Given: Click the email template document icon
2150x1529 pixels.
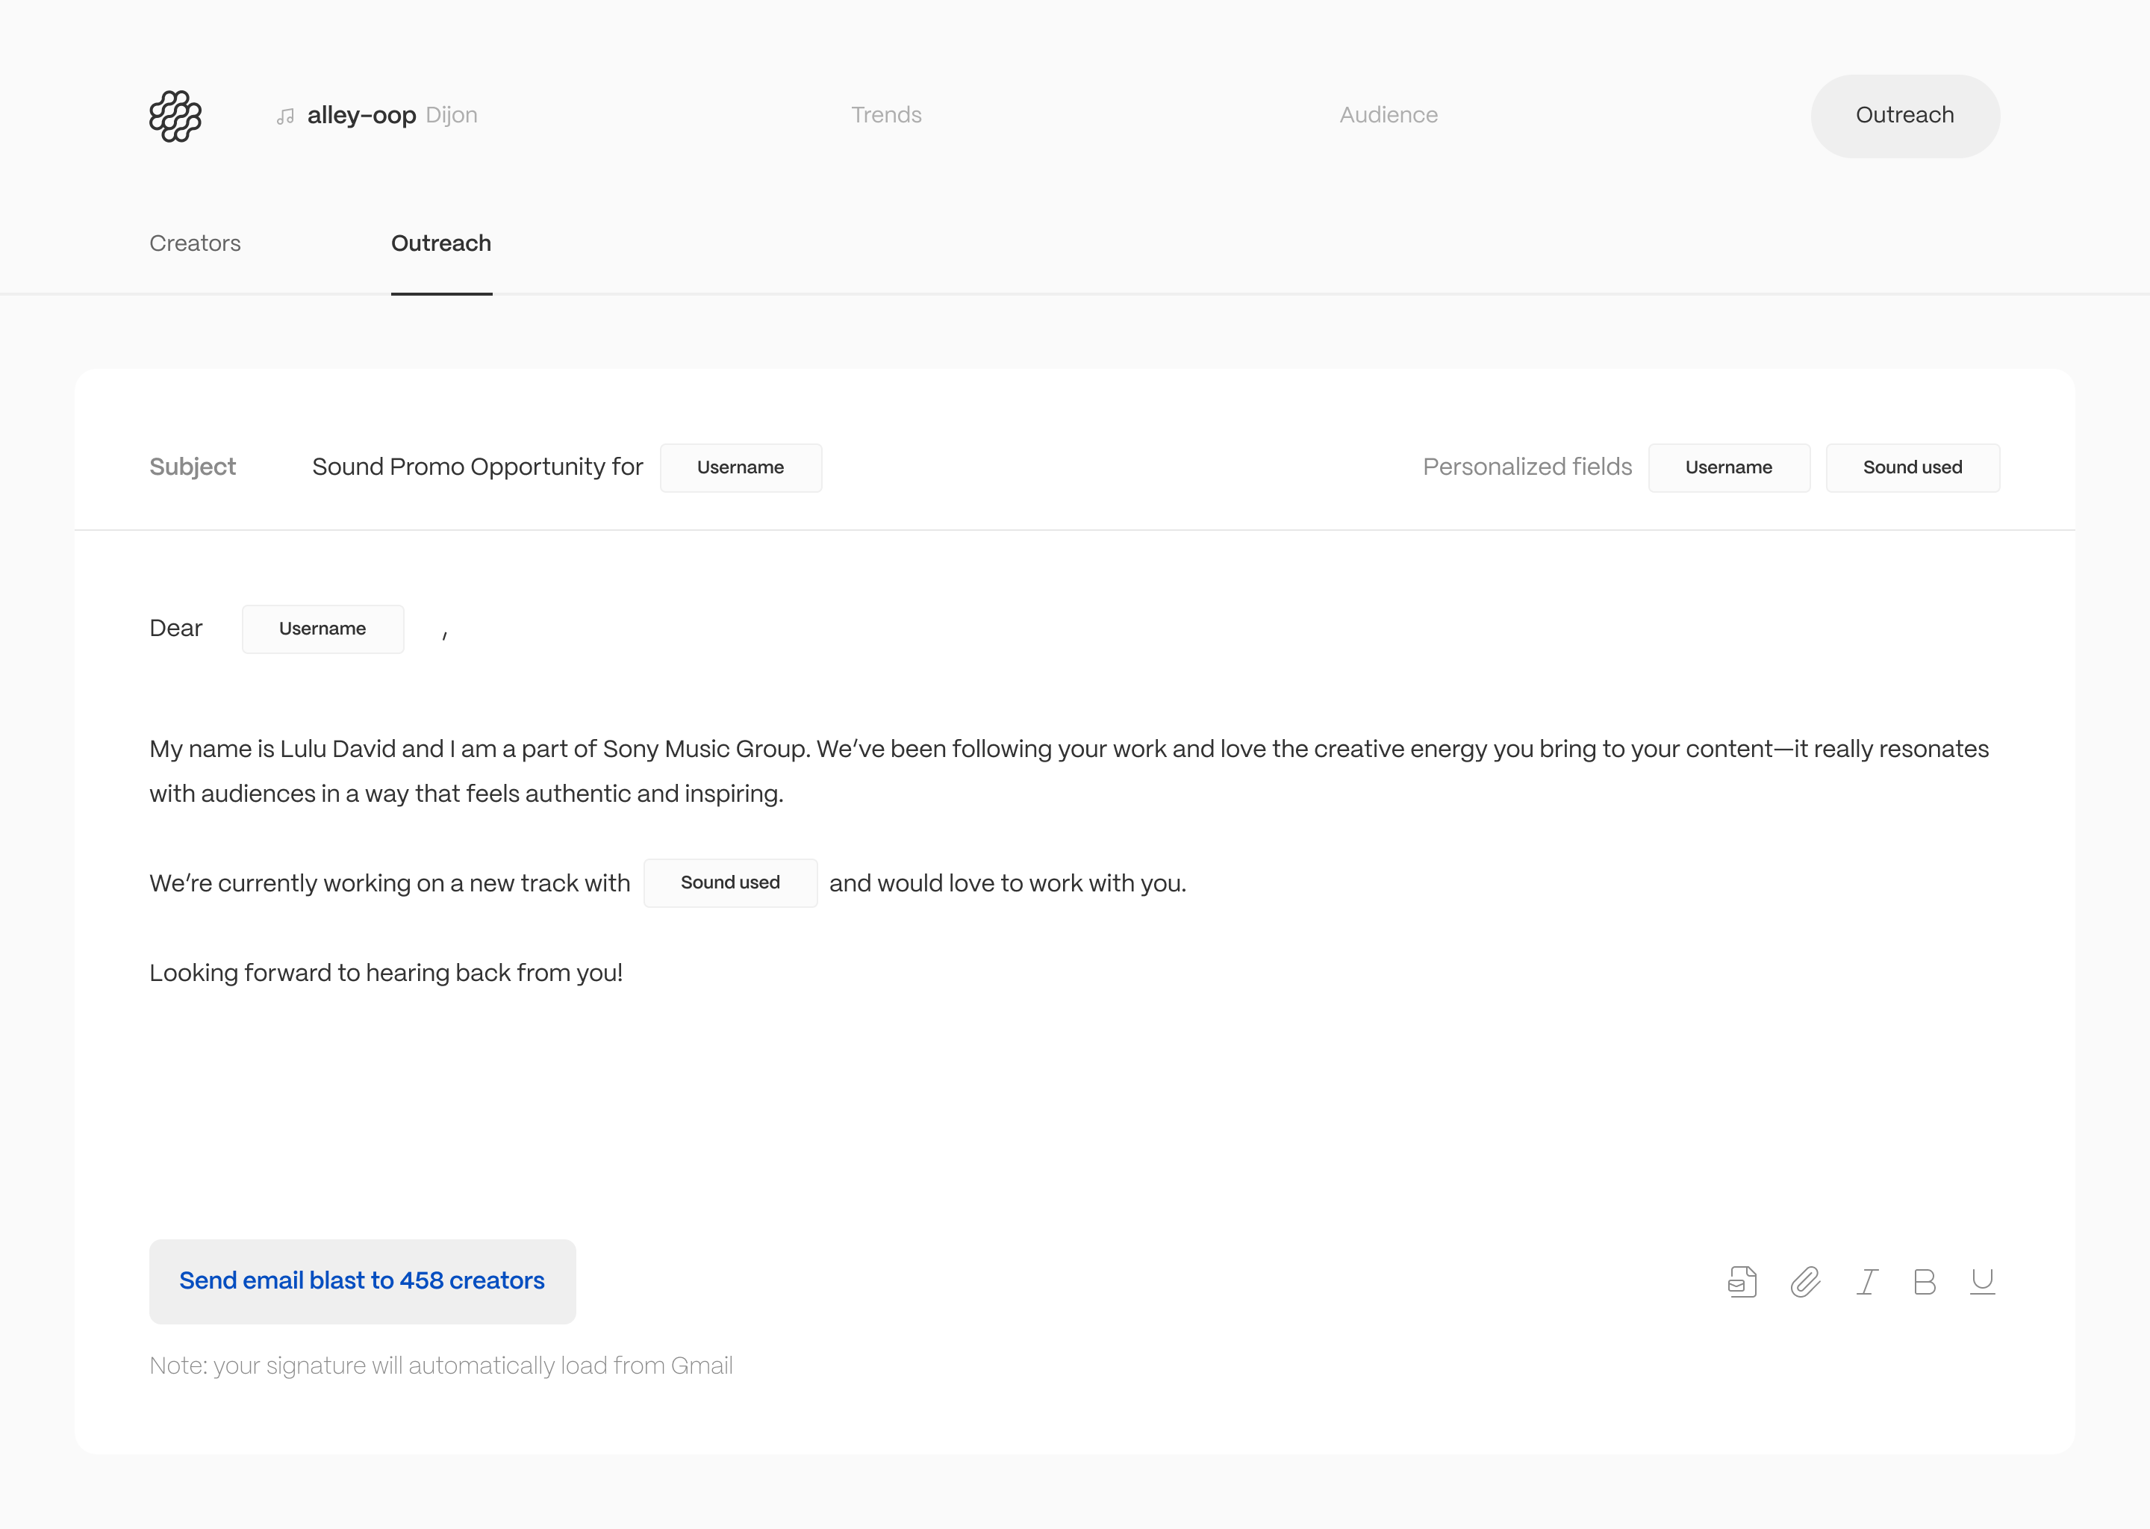Looking at the screenshot, I should tap(1742, 1281).
